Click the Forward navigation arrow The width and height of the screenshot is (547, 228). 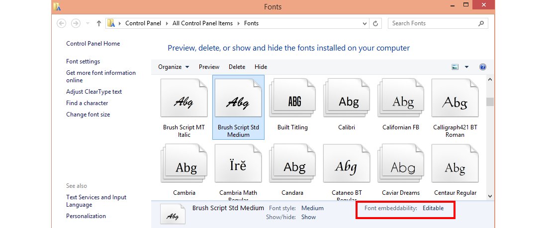tap(76, 23)
